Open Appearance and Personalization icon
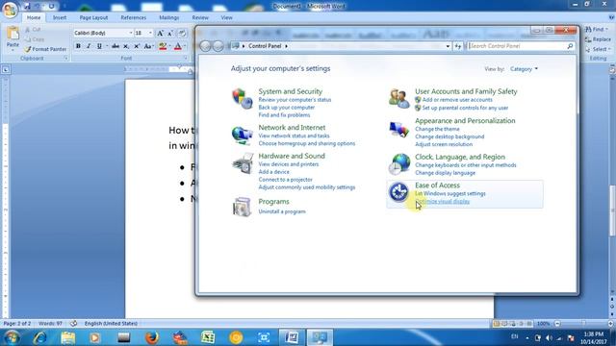Image resolution: width=616 pixels, height=346 pixels. click(x=399, y=129)
